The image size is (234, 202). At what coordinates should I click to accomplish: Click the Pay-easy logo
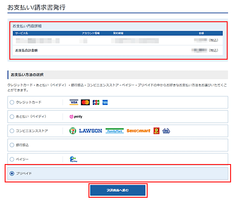pyautogui.click(x=73, y=159)
